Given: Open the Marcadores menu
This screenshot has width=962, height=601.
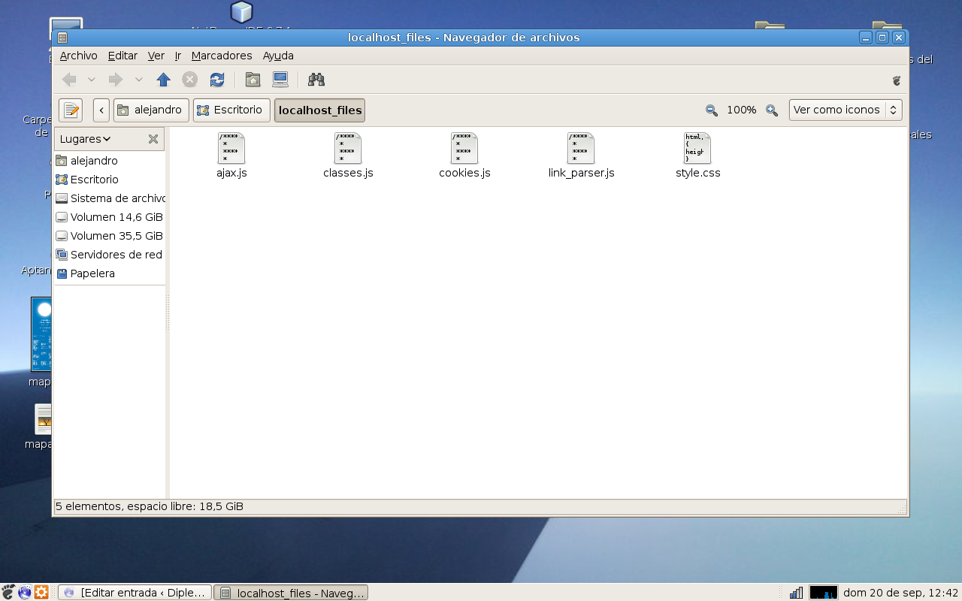Looking at the screenshot, I should 222,56.
